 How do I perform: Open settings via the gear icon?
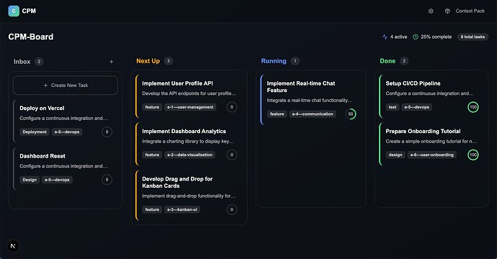coord(431,11)
